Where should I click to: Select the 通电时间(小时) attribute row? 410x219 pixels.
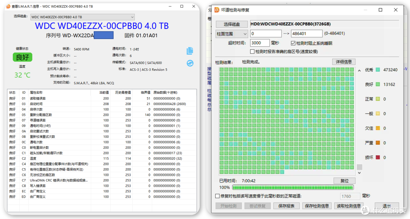tap(102, 126)
